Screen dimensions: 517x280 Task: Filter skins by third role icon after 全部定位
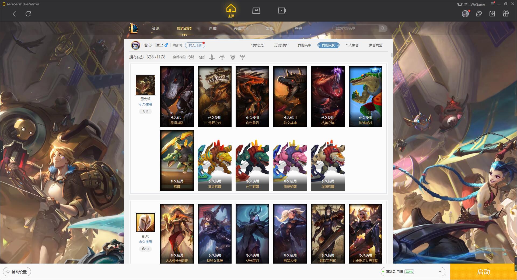(x=212, y=57)
